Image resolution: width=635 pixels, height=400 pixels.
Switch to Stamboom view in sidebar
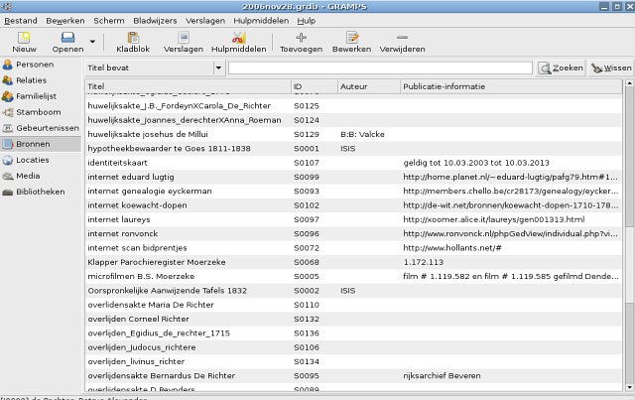(x=38, y=112)
